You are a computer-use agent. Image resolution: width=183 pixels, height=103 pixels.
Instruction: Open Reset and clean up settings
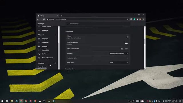(47, 58)
